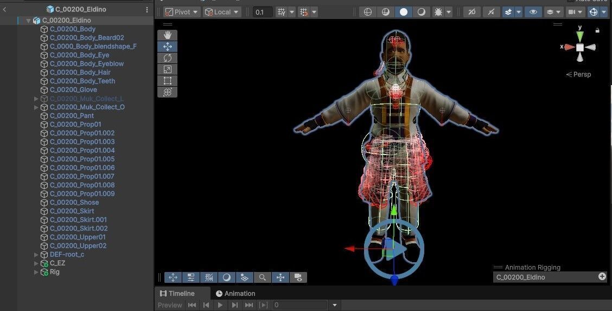The height and width of the screenshot is (311, 612).
Task: Expand the Rig tree item
Action: click(36, 272)
